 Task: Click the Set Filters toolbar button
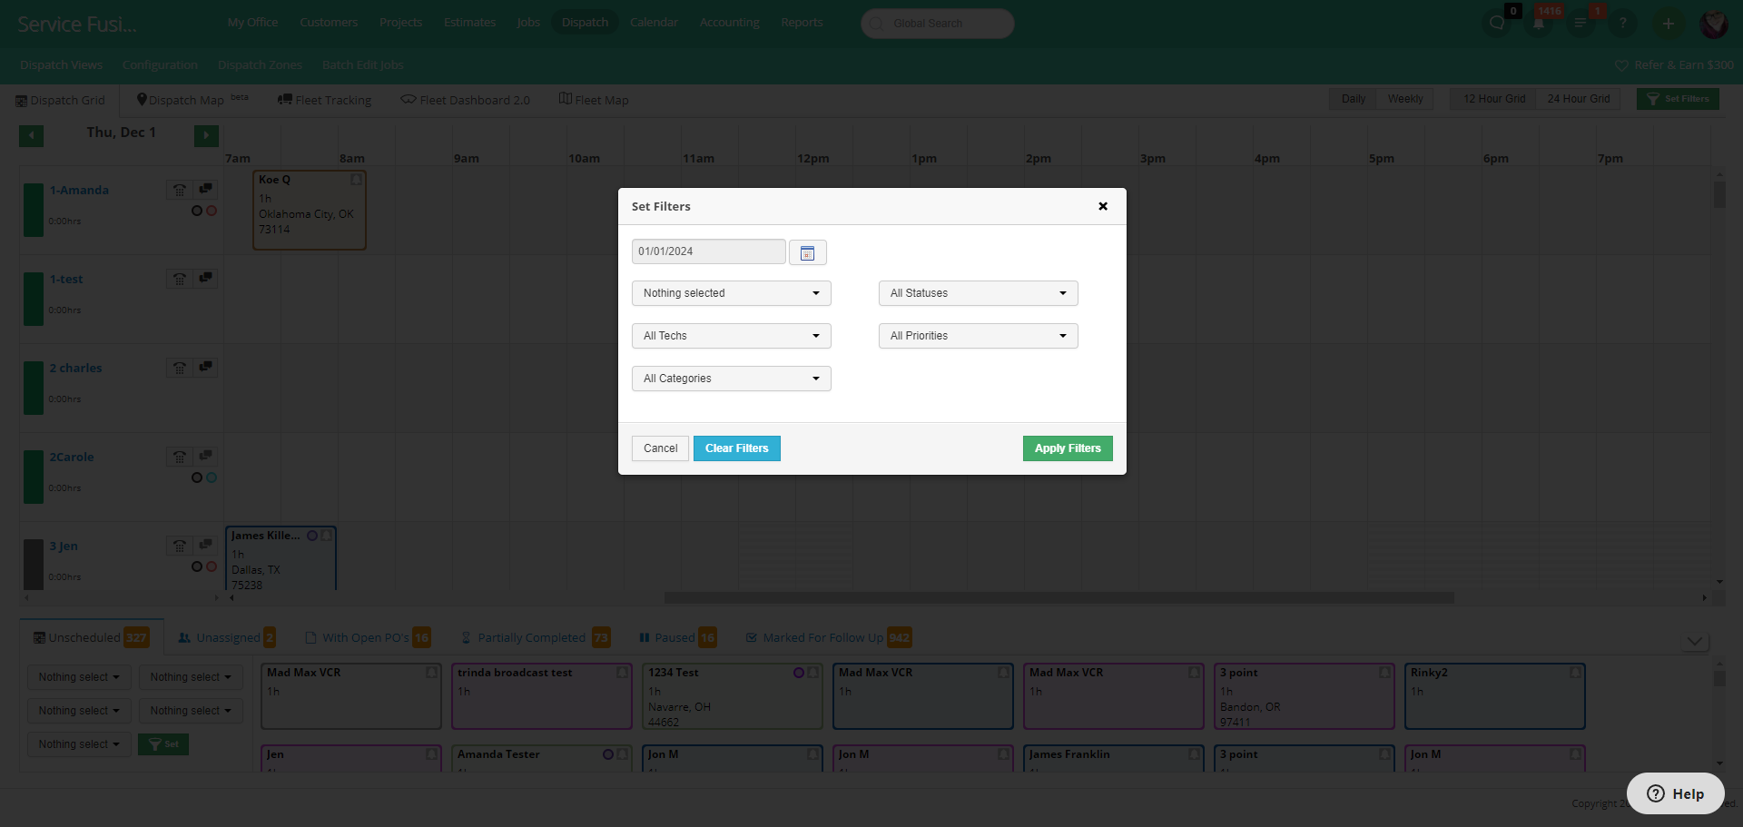(1678, 99)
